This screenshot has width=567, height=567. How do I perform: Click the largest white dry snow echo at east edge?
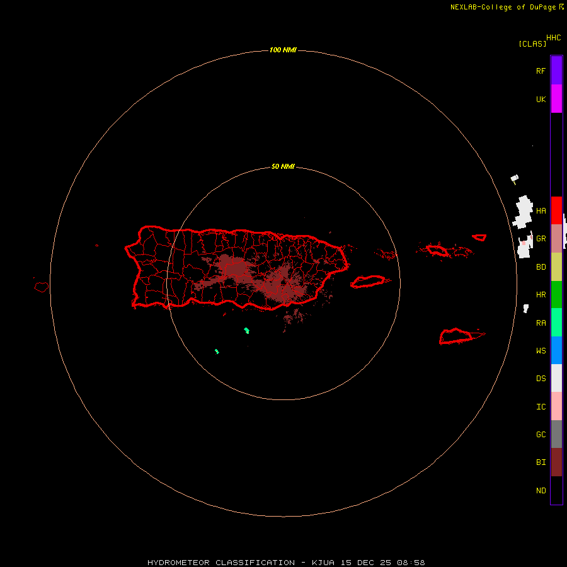point(523,212)
